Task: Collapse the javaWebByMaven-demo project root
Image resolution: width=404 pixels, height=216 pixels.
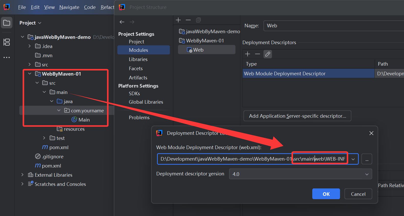Action: [23, 37]
